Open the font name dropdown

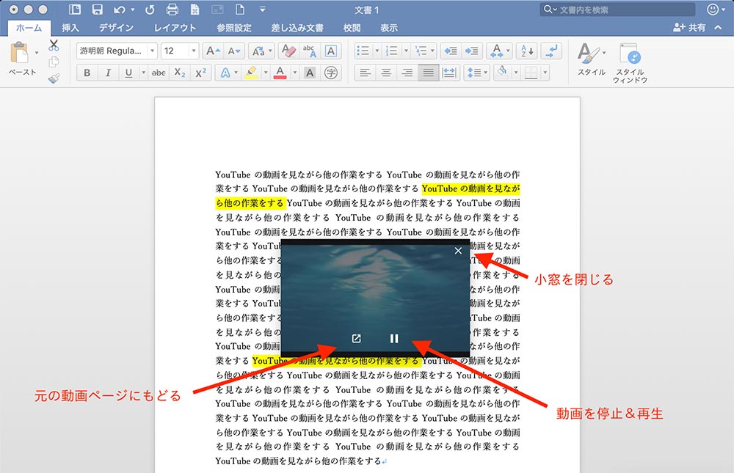coord(152,51)
